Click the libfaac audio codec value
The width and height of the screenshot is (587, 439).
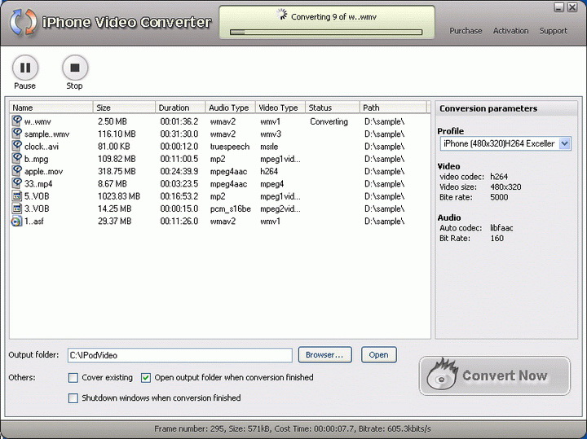click(x=501, y=228)
